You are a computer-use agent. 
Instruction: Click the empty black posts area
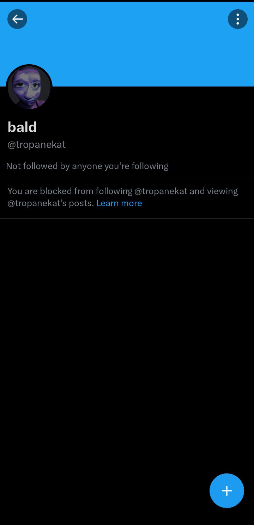point(127,339)
